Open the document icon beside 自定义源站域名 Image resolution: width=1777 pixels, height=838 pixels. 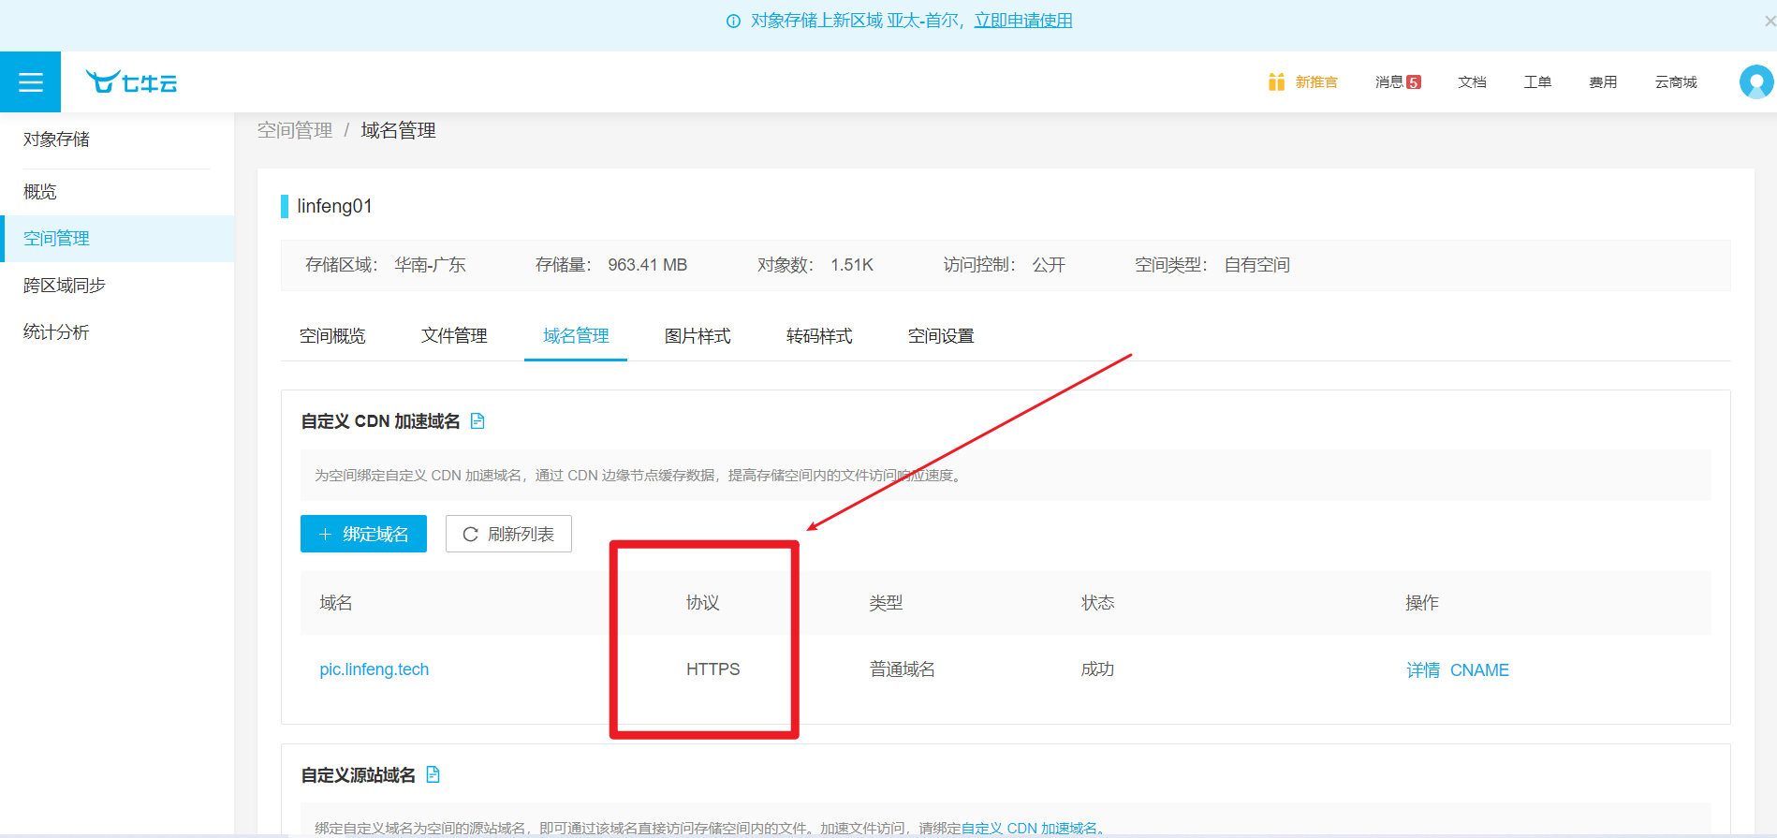point(433,774)
